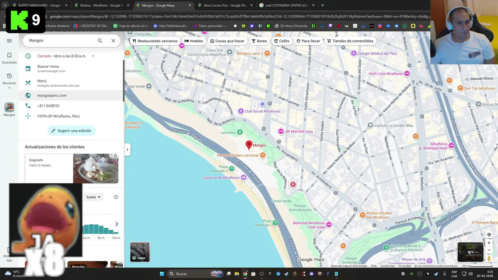The height and width of the screenshot is (280, 498).
Task: Click Pardos Chicken Larcomar marker
Action: coord(263,156)
